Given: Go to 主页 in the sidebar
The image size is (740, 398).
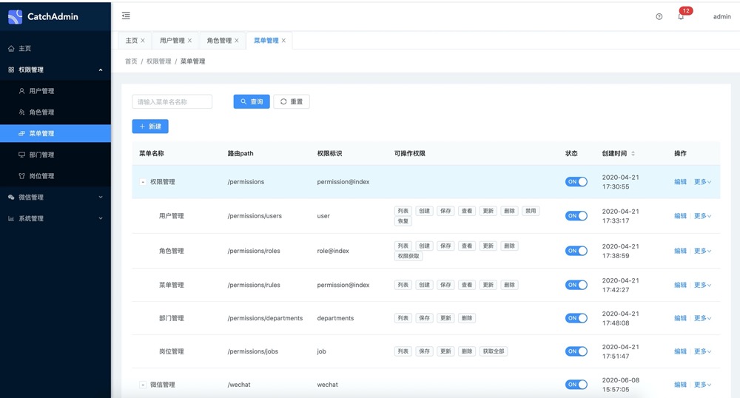Looking at the screenshot, I should point(55,49).
